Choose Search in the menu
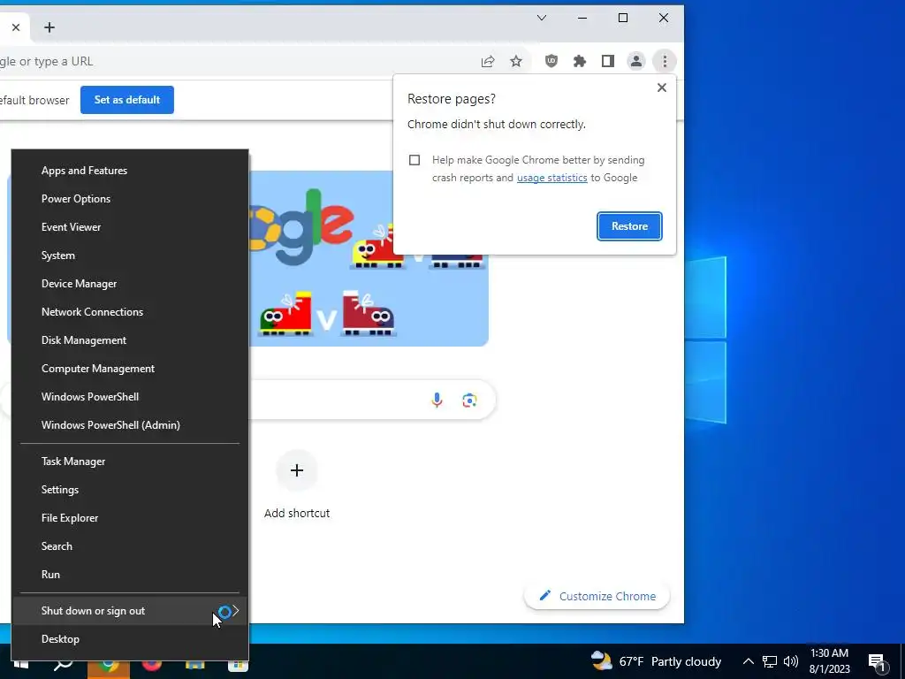The image size is (905, 679). coord(130,546)
